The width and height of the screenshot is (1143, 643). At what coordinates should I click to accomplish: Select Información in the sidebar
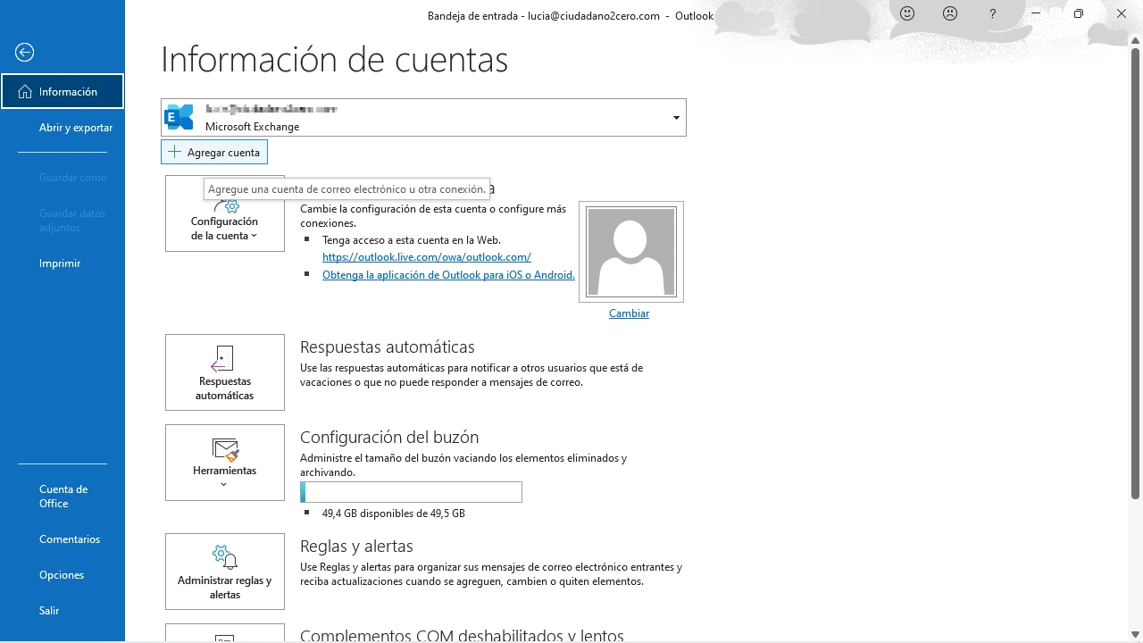(x=63, y=91)
